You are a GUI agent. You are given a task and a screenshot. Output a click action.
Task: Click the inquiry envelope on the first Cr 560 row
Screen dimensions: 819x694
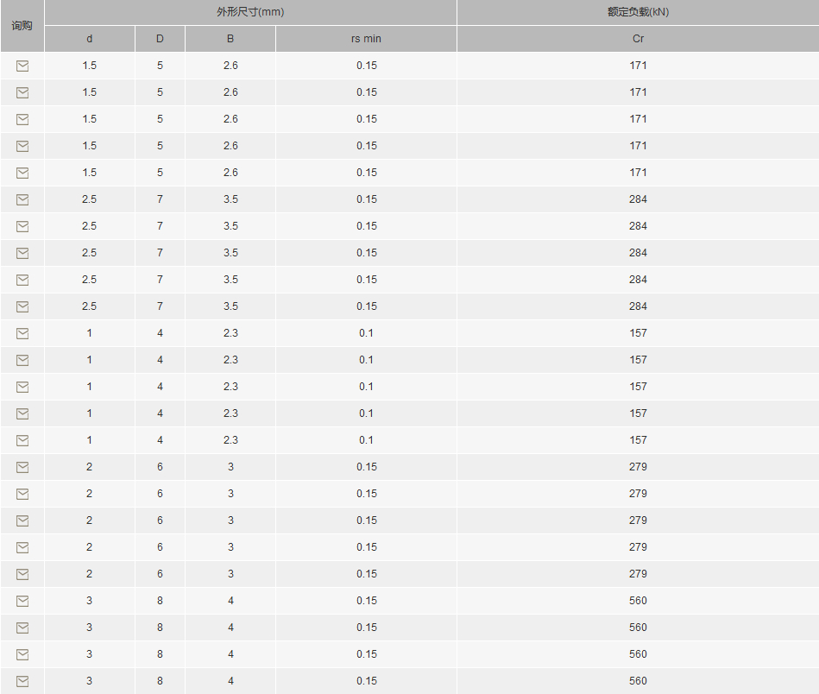22,601
